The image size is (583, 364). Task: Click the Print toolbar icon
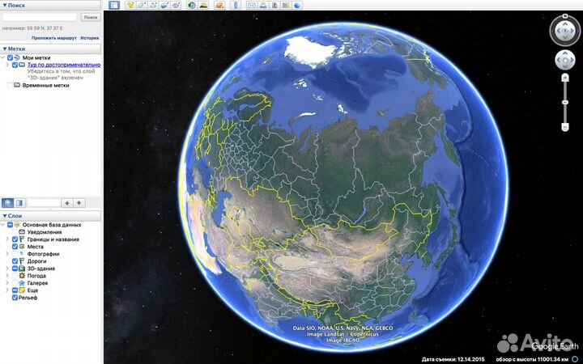pos(263,6)
